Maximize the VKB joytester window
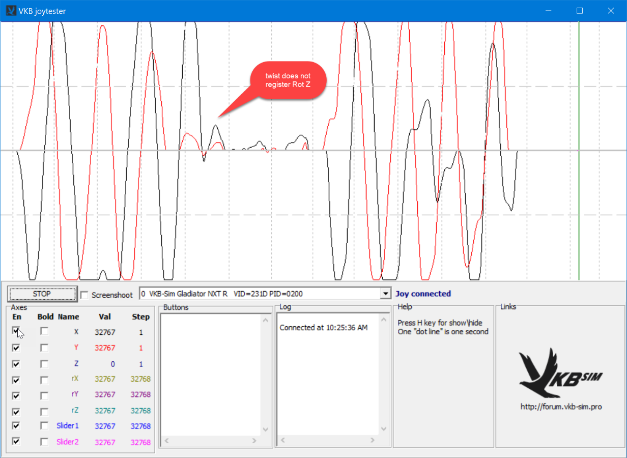The height and width of the screenshot is (458, 627). coord(580,11)
